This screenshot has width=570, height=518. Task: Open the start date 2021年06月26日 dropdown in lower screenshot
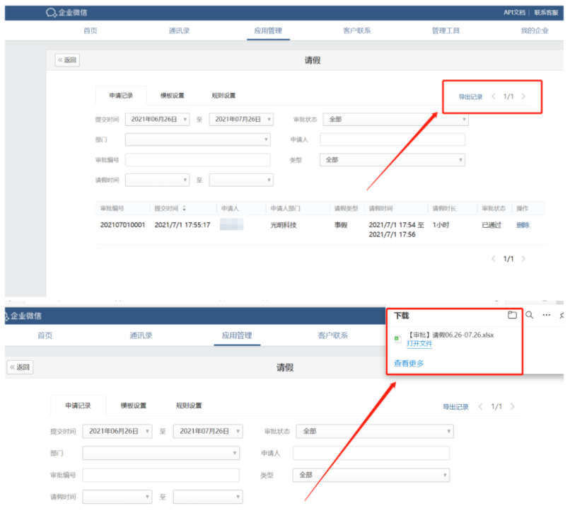pos(117,432)
